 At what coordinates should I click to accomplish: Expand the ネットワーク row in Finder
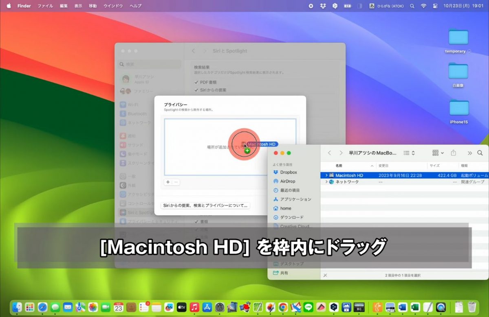pyautogui.click(x=326, y=182)
